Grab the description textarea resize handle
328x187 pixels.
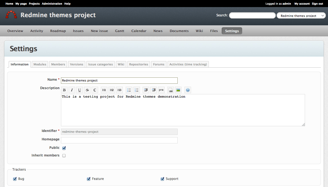303,125
